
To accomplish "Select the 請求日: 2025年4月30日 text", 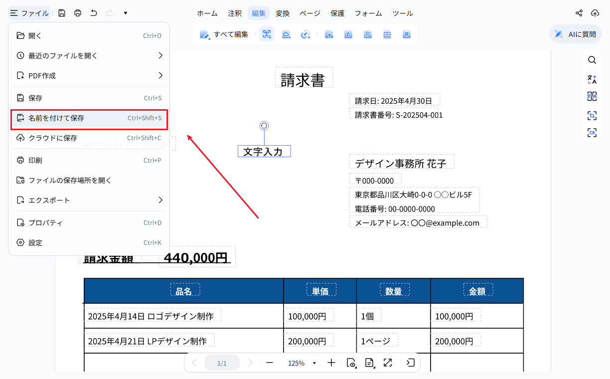I will [394, 101].
